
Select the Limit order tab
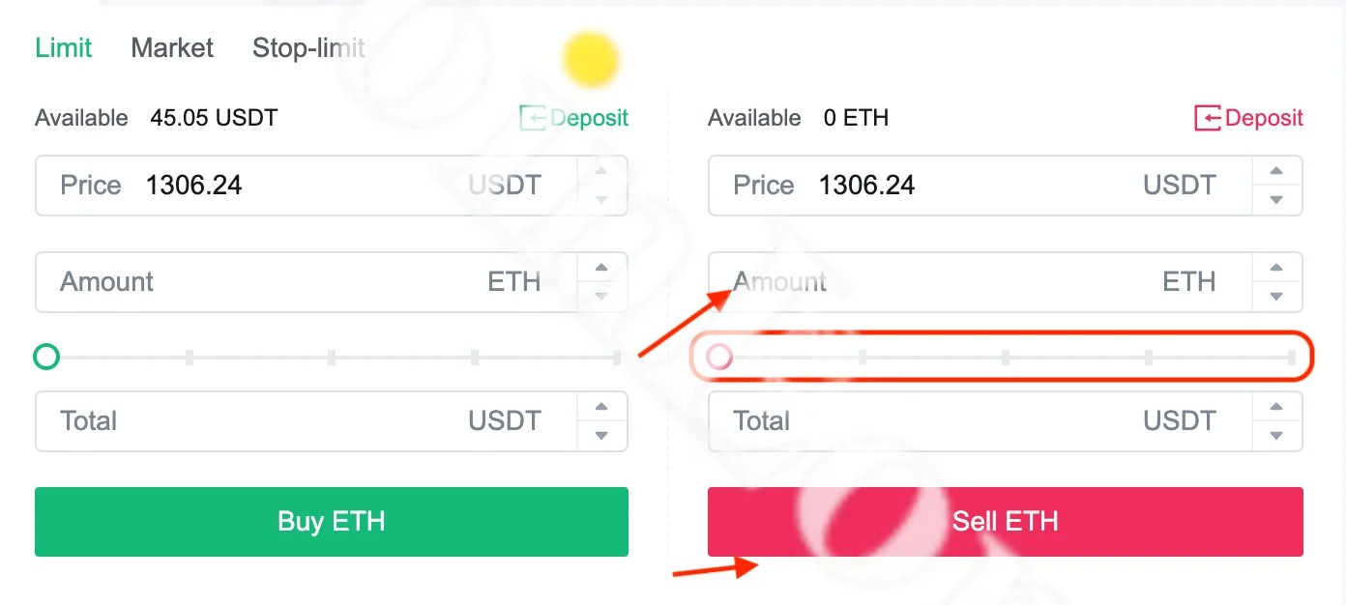pyautogui.click(x=63, y=47)
